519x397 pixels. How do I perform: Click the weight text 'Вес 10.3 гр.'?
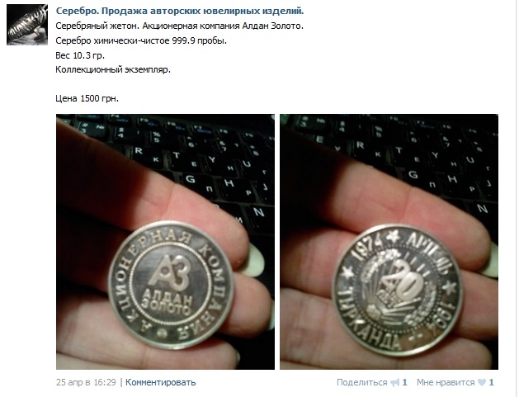[x=80, y=55]
